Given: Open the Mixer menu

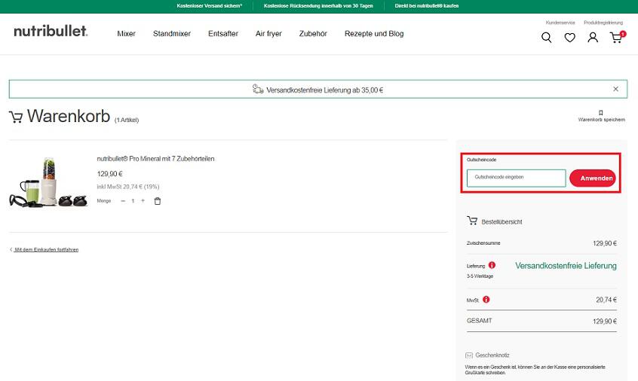Looking at the screenshot, I should click(126, 34).
